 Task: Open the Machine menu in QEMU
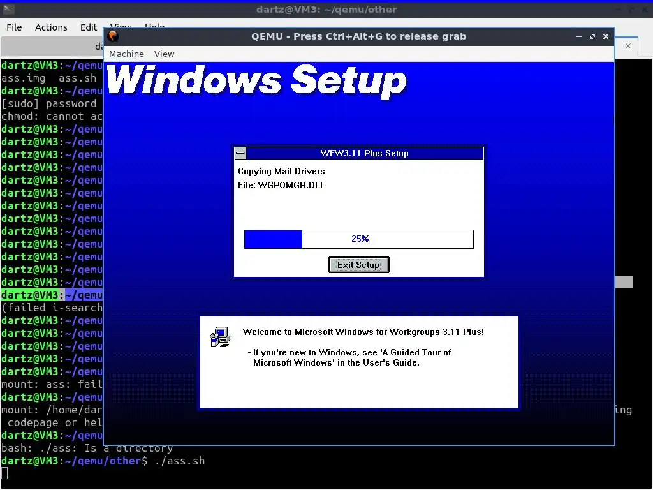(126, 54)
